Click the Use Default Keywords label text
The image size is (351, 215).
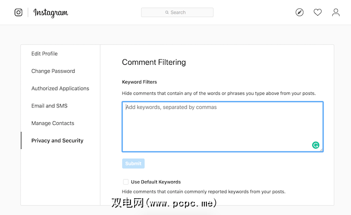click(x=156, y=182)
